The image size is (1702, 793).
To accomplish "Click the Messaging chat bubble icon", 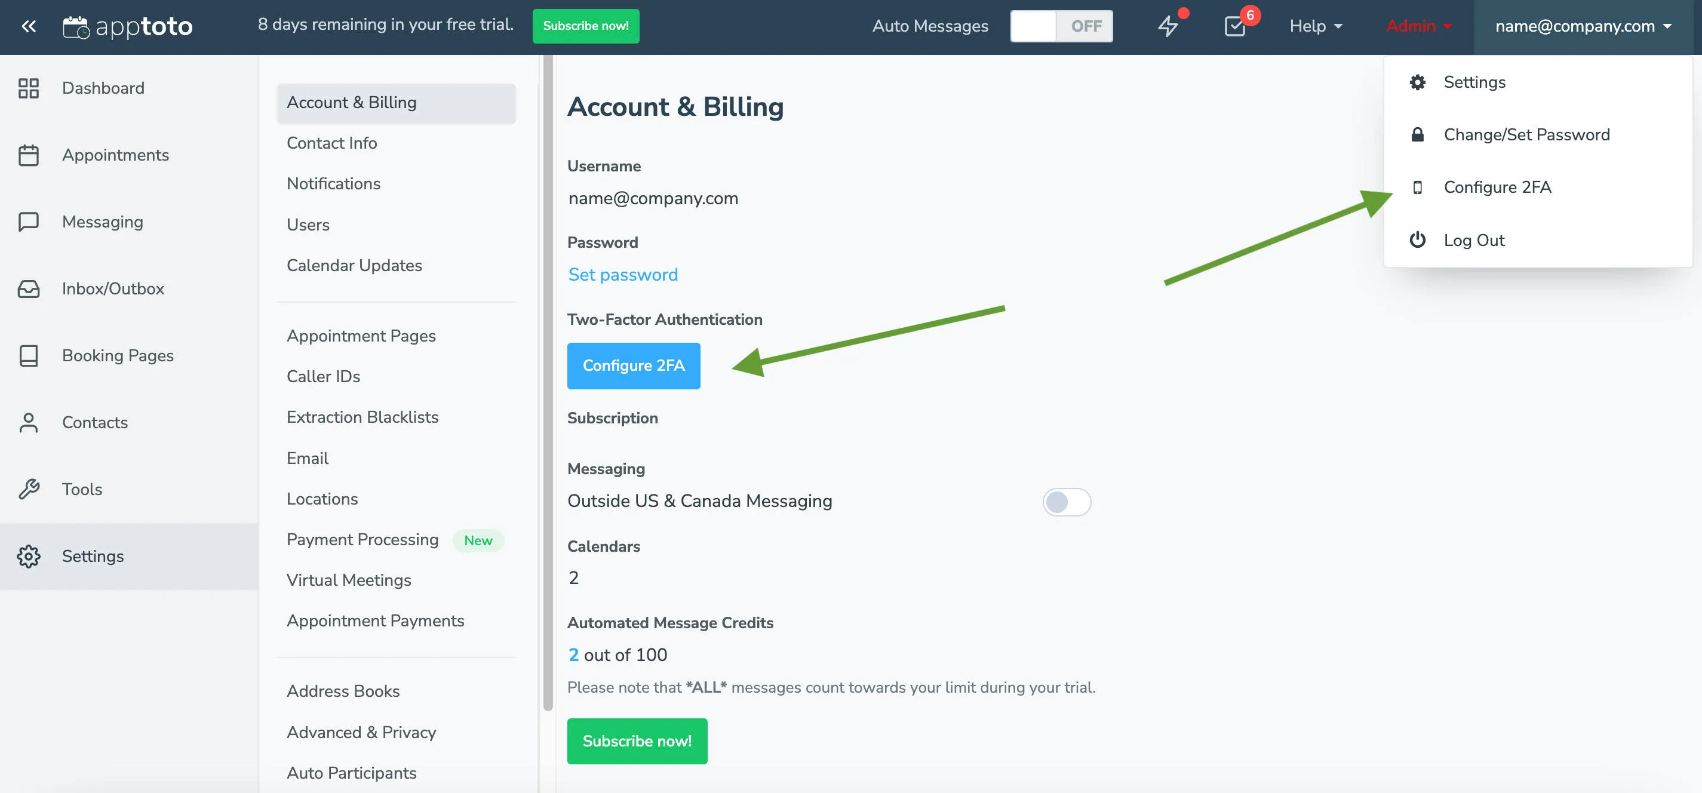I will pyautogui.click(x=29, y=222).
